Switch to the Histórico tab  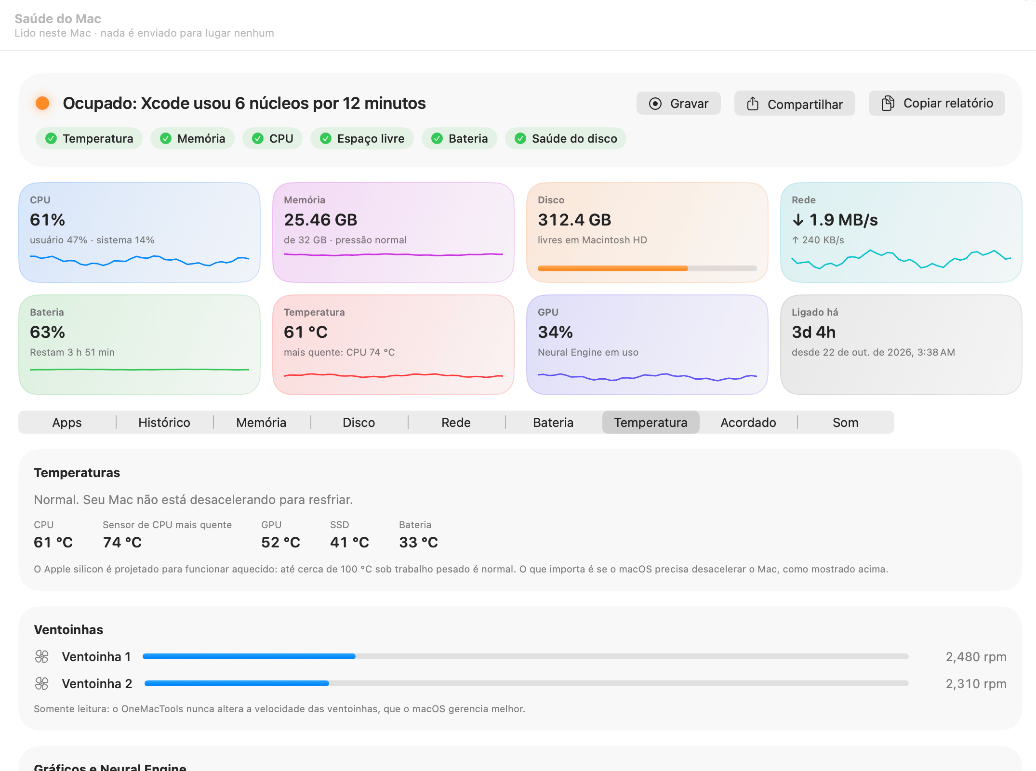164,423
